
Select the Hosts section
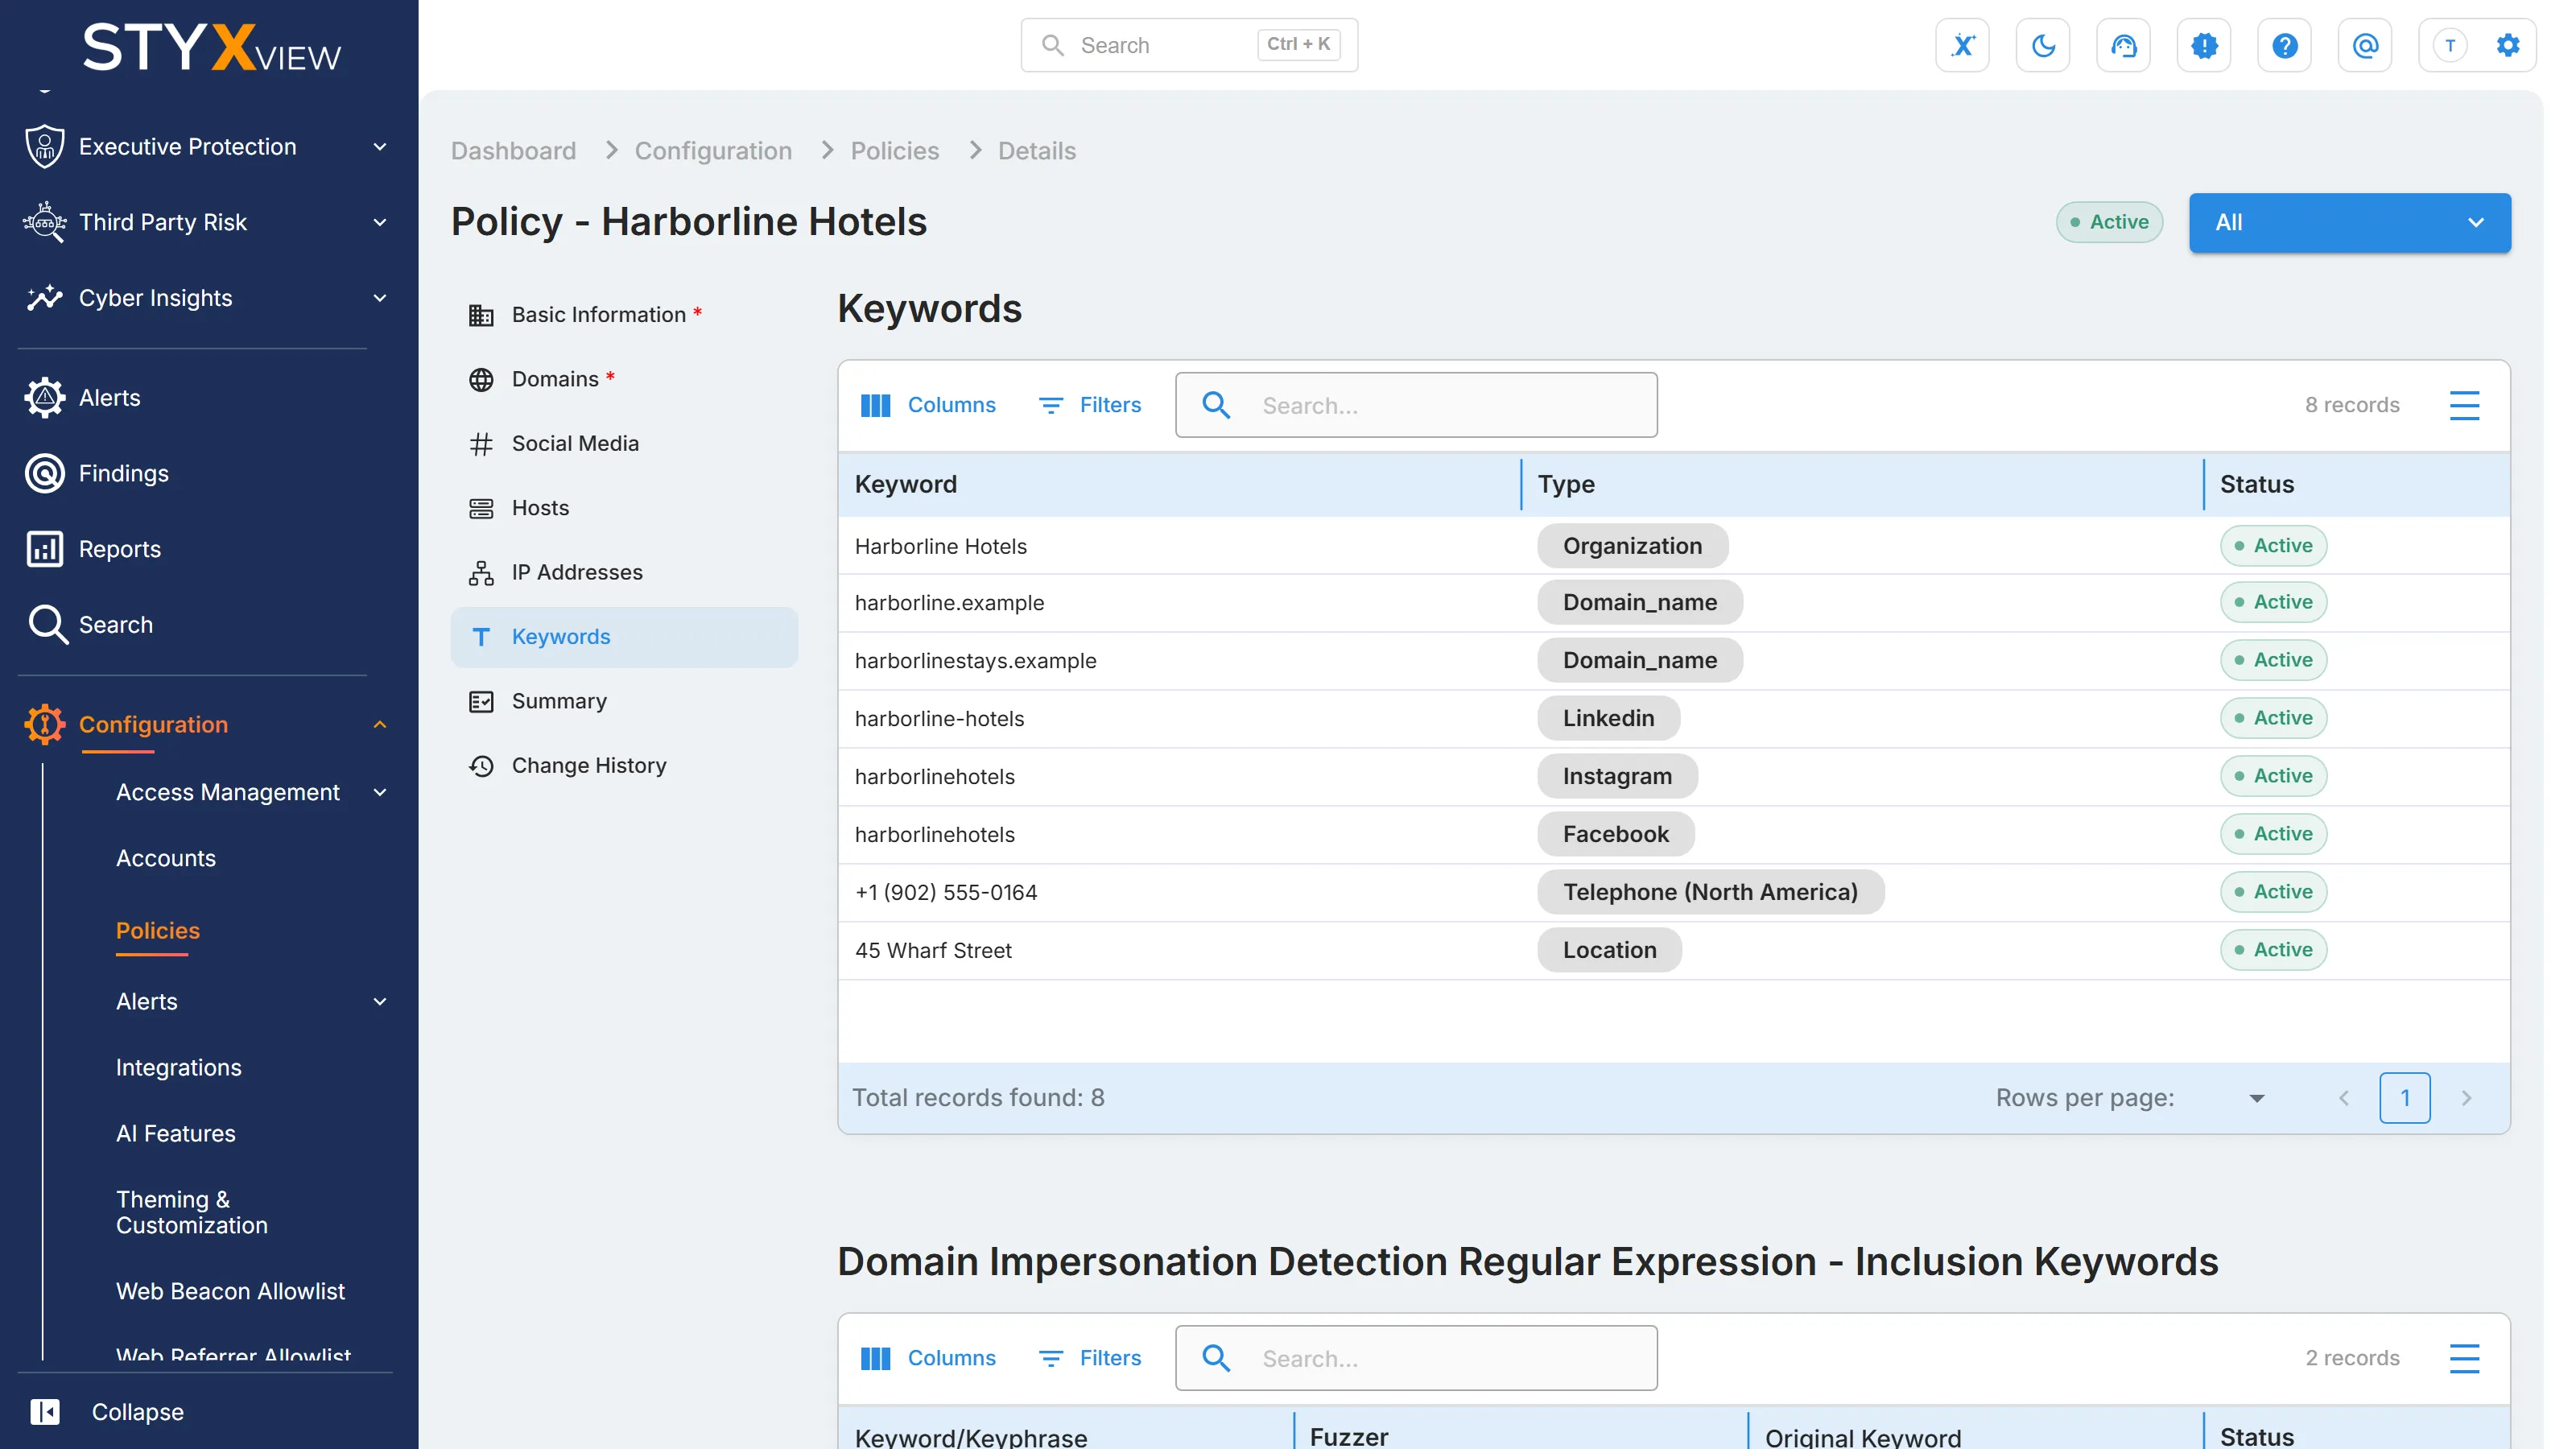tap(624, 508)
